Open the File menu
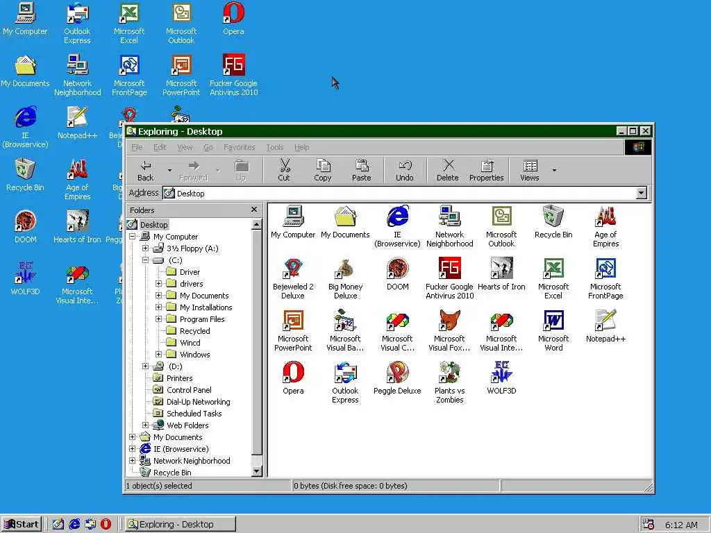 click(137, 147)
